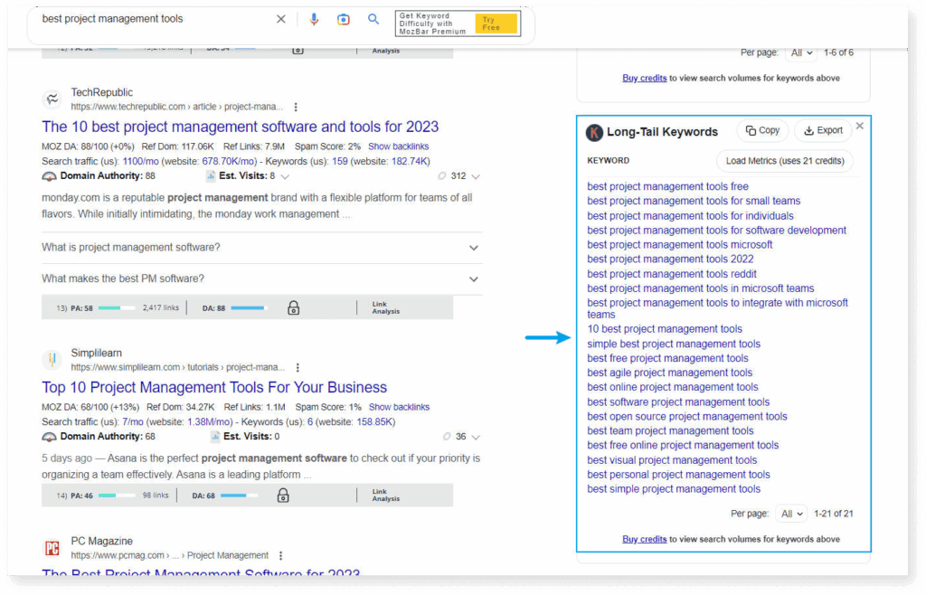Click the 'Buy credits' link
Viewport: 926px width, 595px height.
(x=644, y=538)
